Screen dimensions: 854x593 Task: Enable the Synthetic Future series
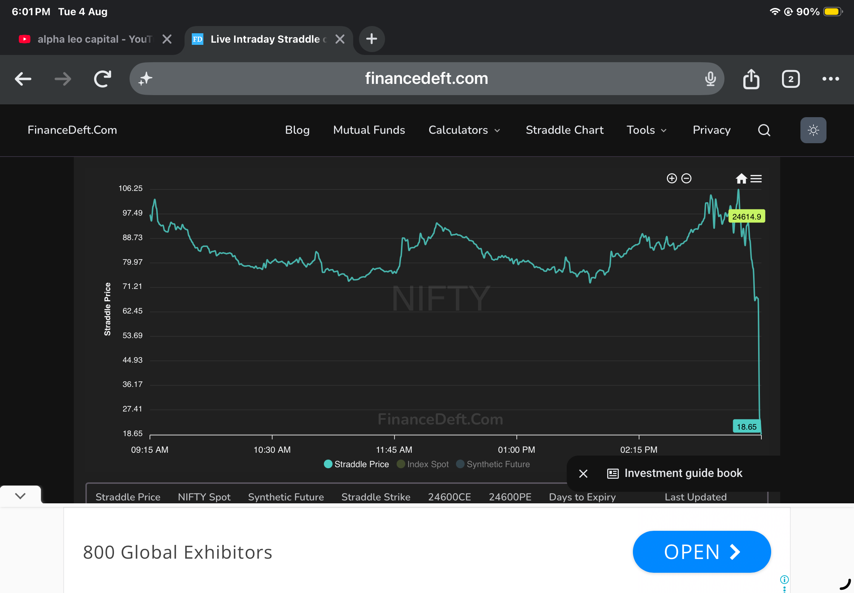tap(492, 464)
